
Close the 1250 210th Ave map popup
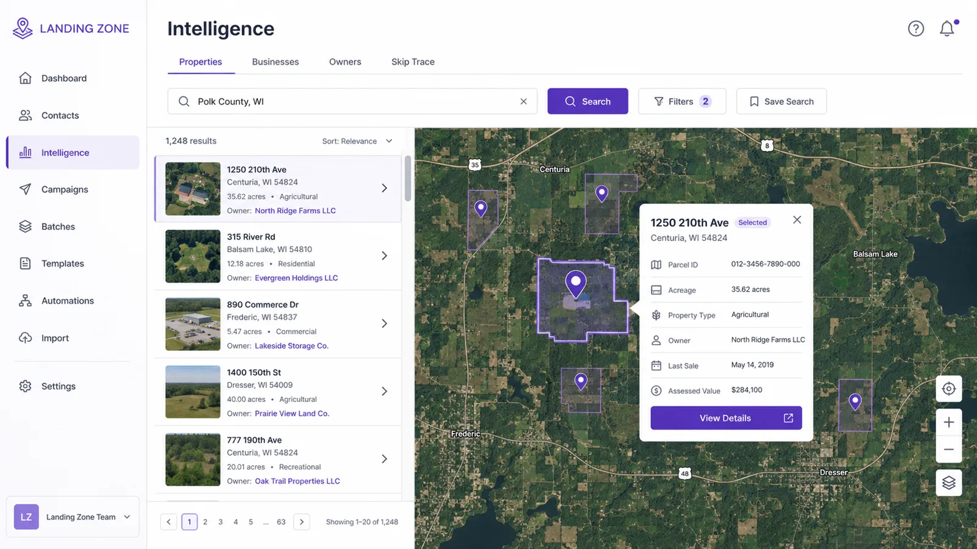[797, 220]
